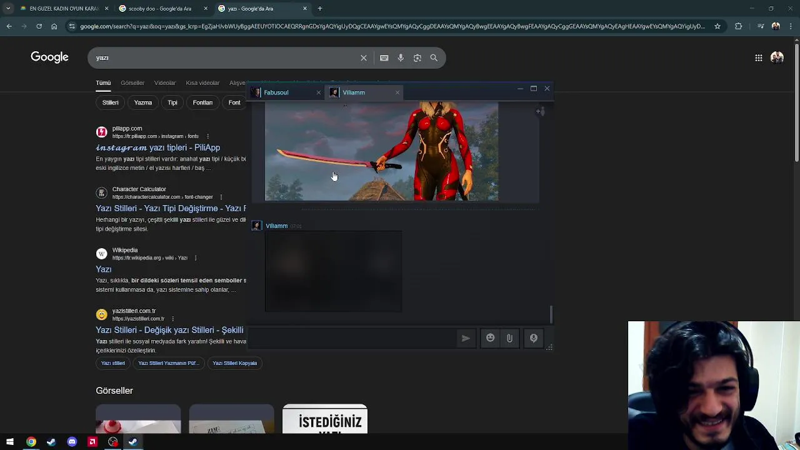Open Chrome from the taskbar

point(31,442)
